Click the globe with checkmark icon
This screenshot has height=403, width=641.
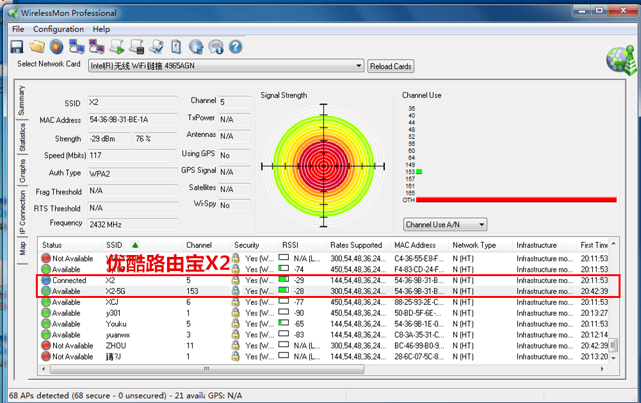196,47
